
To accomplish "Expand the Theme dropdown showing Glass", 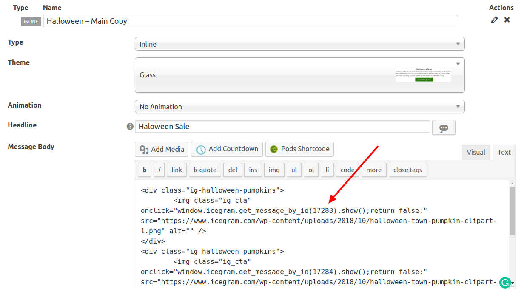I will (x=299, y=75).
